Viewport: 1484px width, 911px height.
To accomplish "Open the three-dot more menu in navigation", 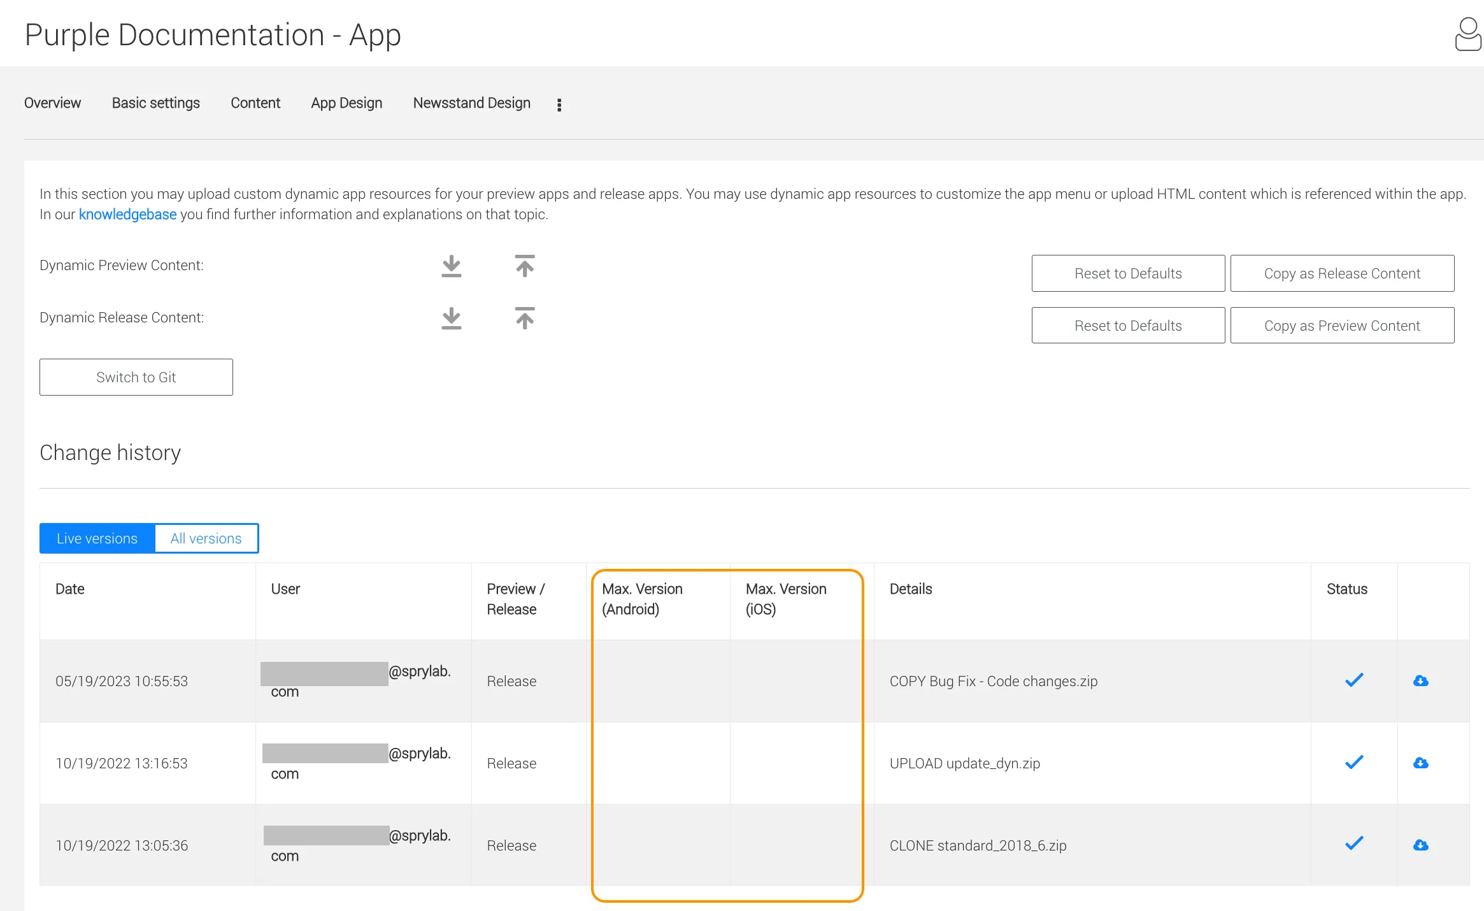I will [x=559, y=105].
